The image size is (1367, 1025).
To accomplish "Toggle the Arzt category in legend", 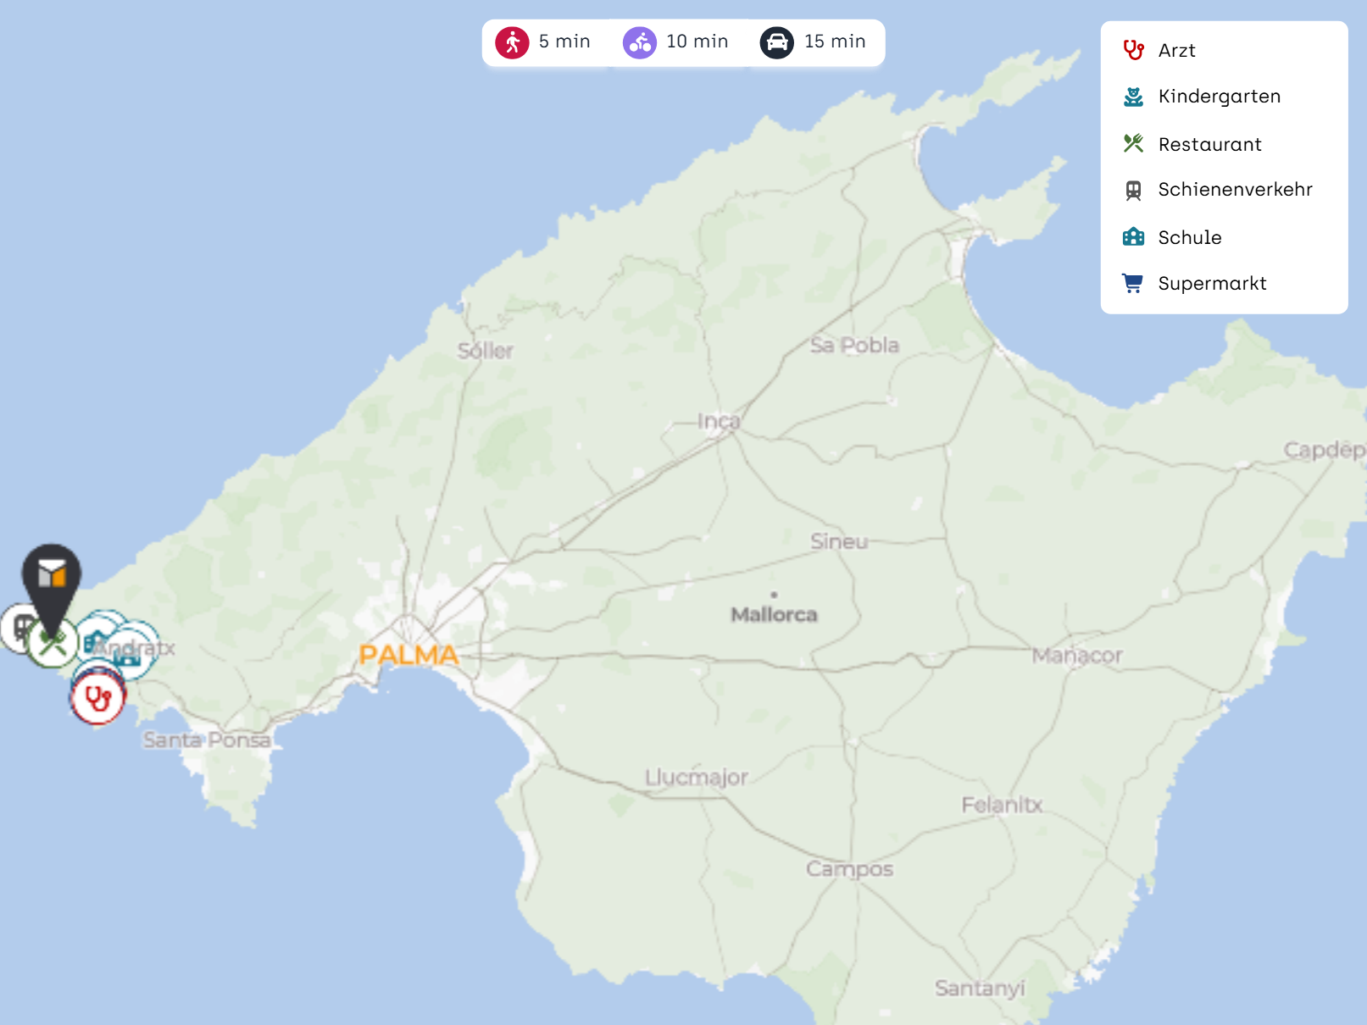I will pos(1176,51).
